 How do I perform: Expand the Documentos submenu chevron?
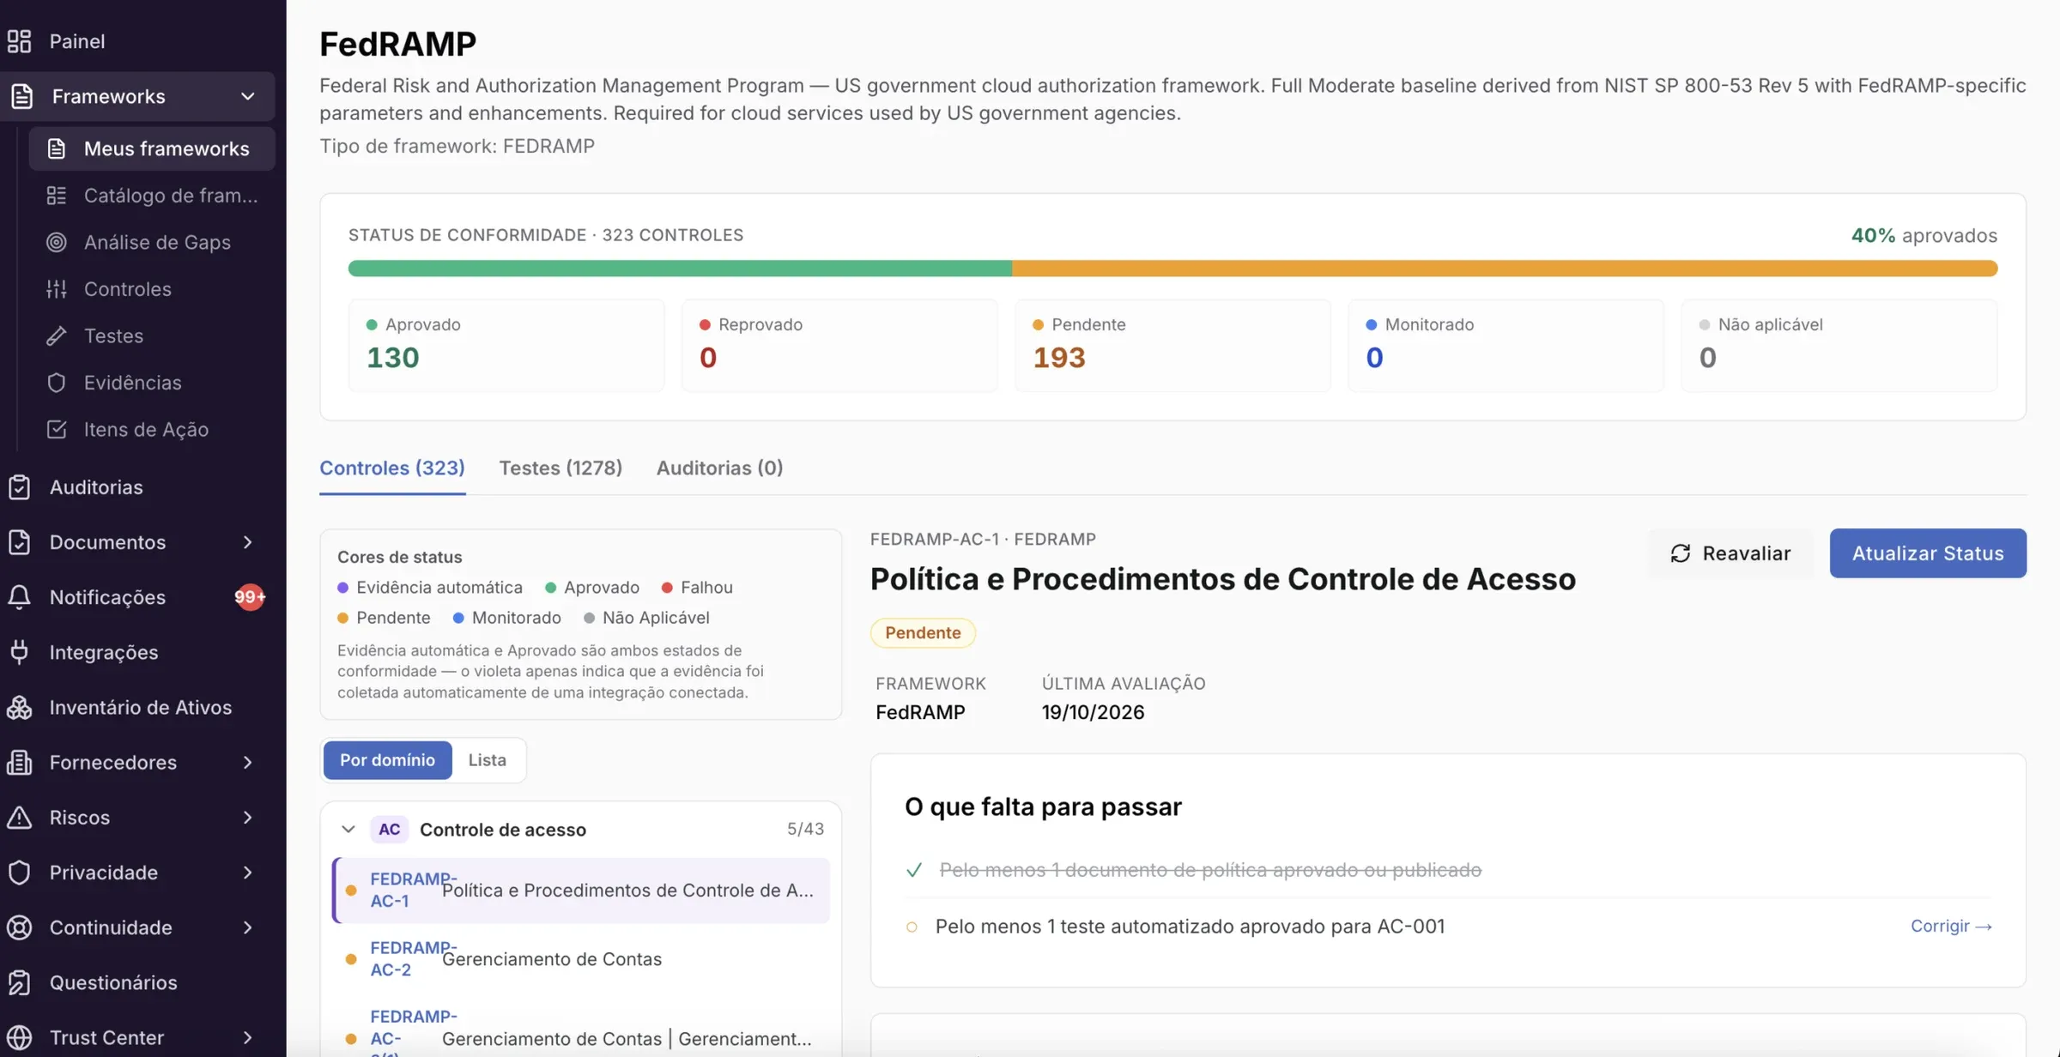(247, 542)
